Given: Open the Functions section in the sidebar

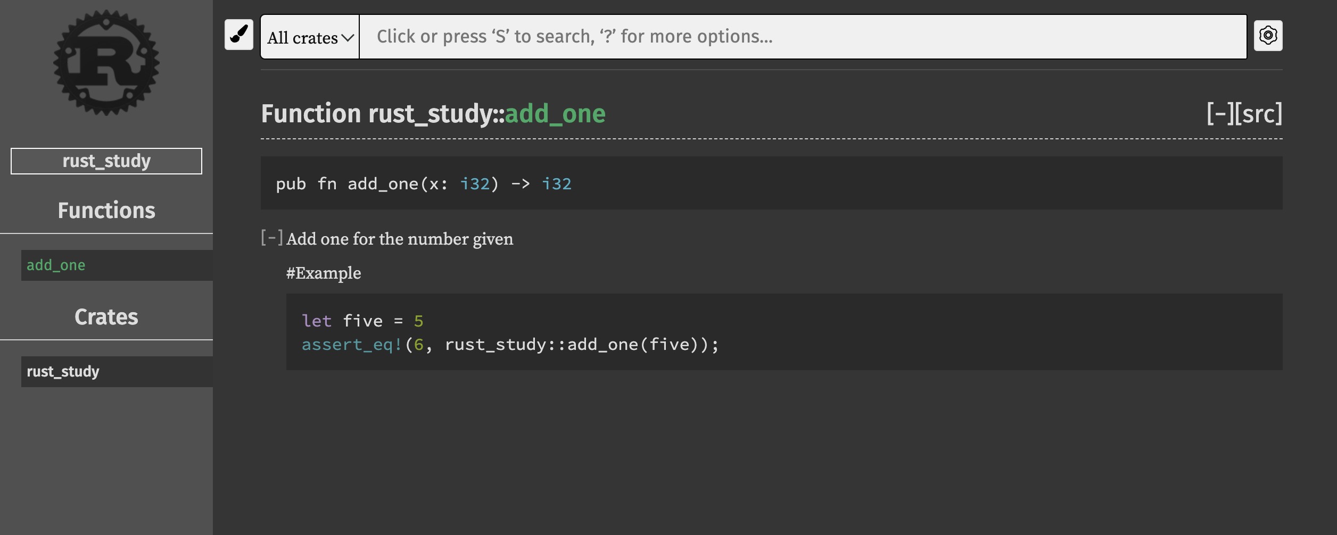Looking at the screenshot, I should click(x=106, y=211).
